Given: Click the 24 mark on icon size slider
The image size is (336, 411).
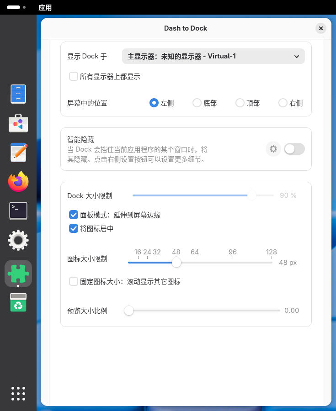Looking at the screenshot, I should click(147, 252).
